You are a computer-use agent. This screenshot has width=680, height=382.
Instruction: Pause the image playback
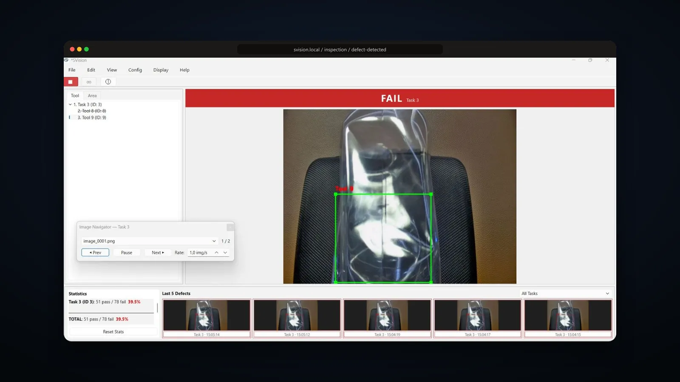pos(127,253)
